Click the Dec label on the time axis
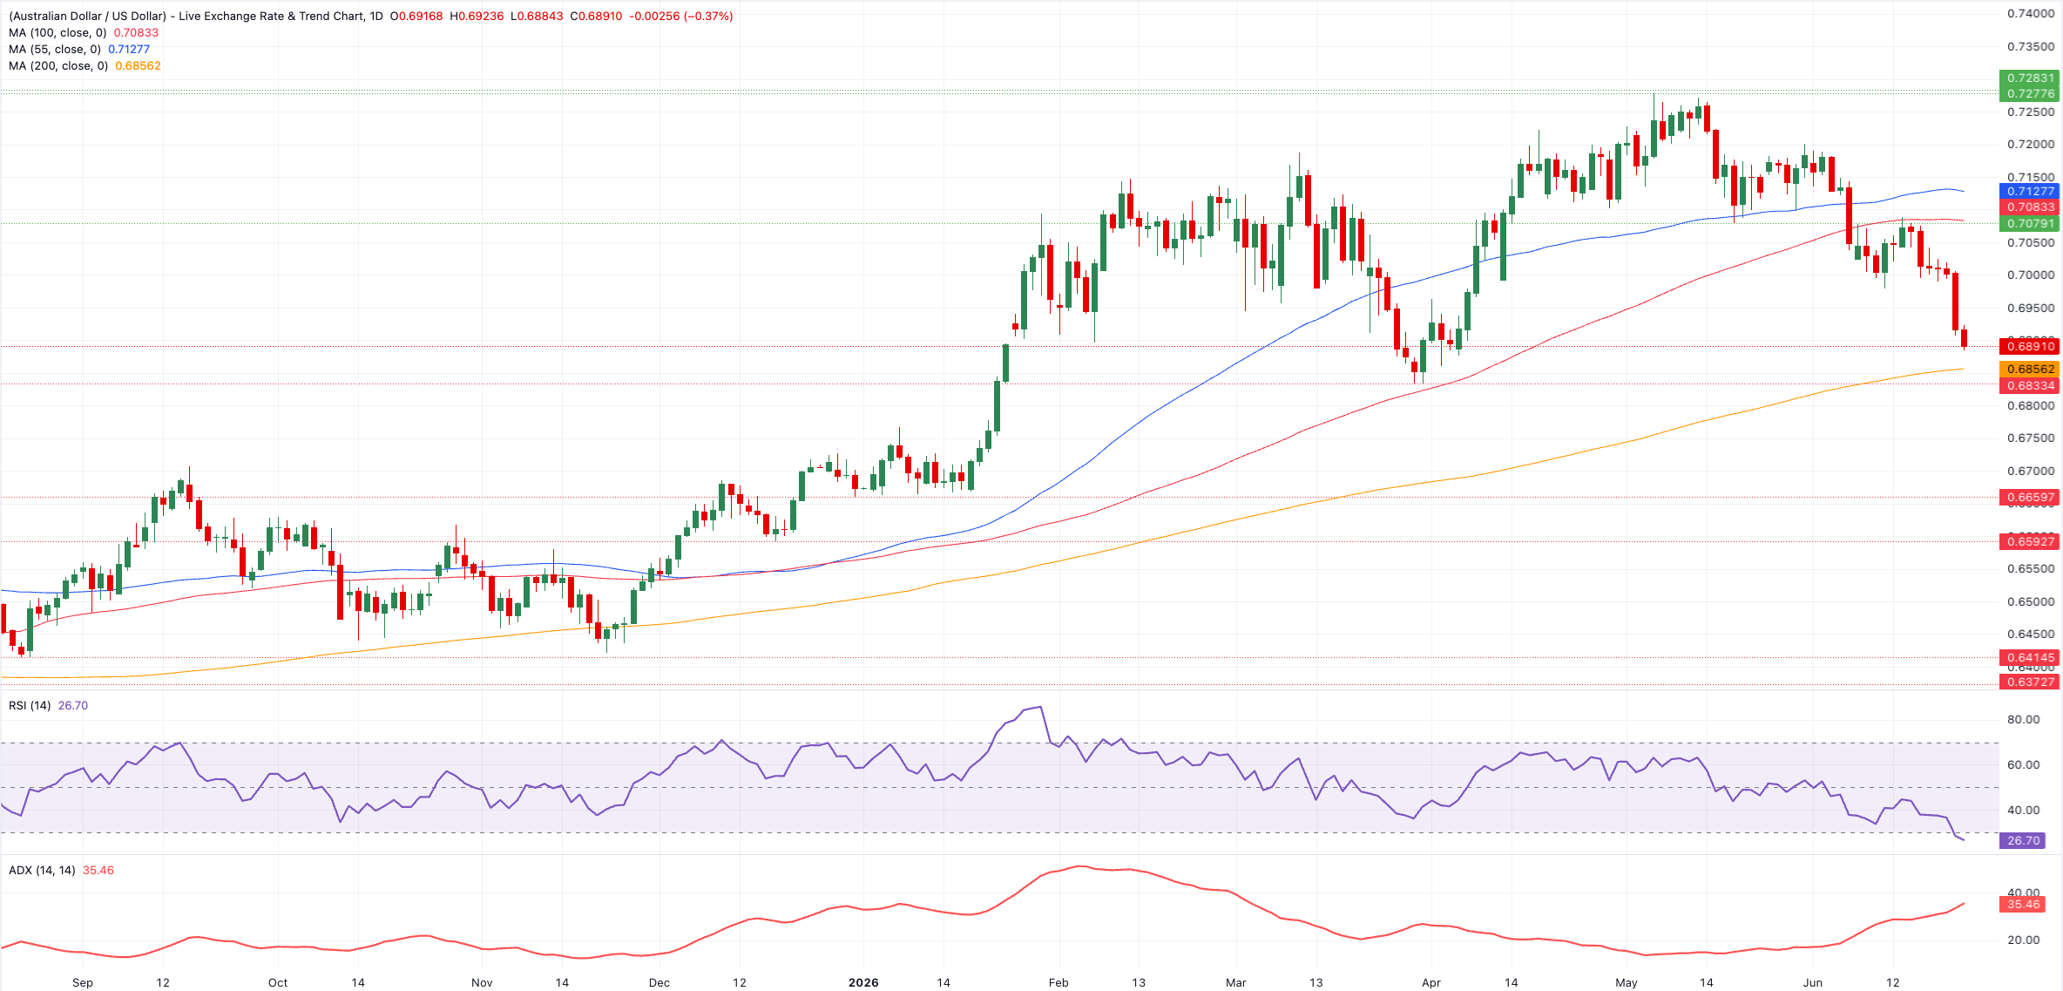The height and width of the screenshot is (991, 2063). (x=659, y=982)
